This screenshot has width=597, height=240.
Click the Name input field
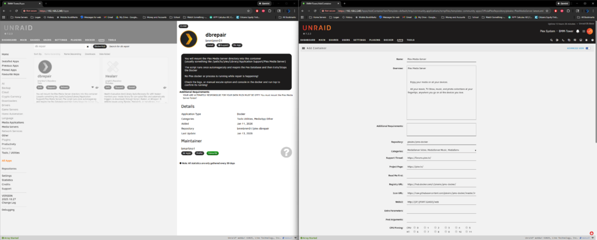coord(441,59)
